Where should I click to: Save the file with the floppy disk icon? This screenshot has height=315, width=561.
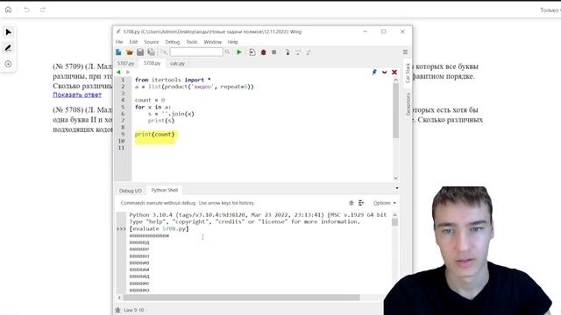click(140, 52)
